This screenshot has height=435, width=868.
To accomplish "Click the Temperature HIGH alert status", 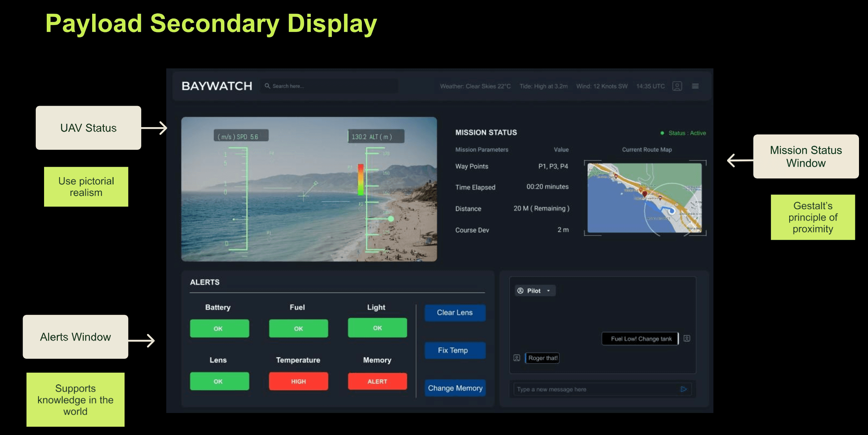I will click(x=298, y=381).
